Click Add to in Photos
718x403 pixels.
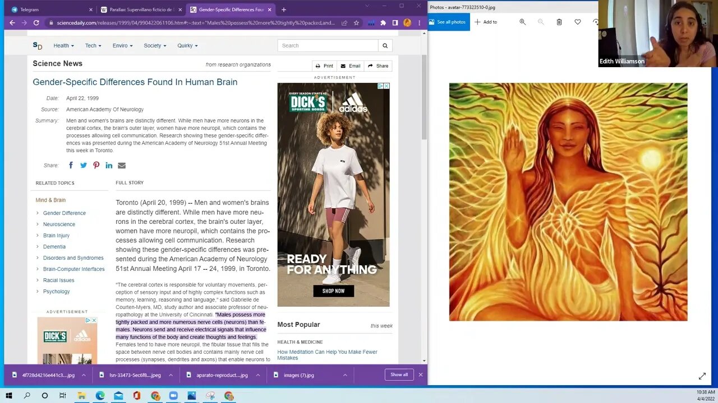[486, 22]
